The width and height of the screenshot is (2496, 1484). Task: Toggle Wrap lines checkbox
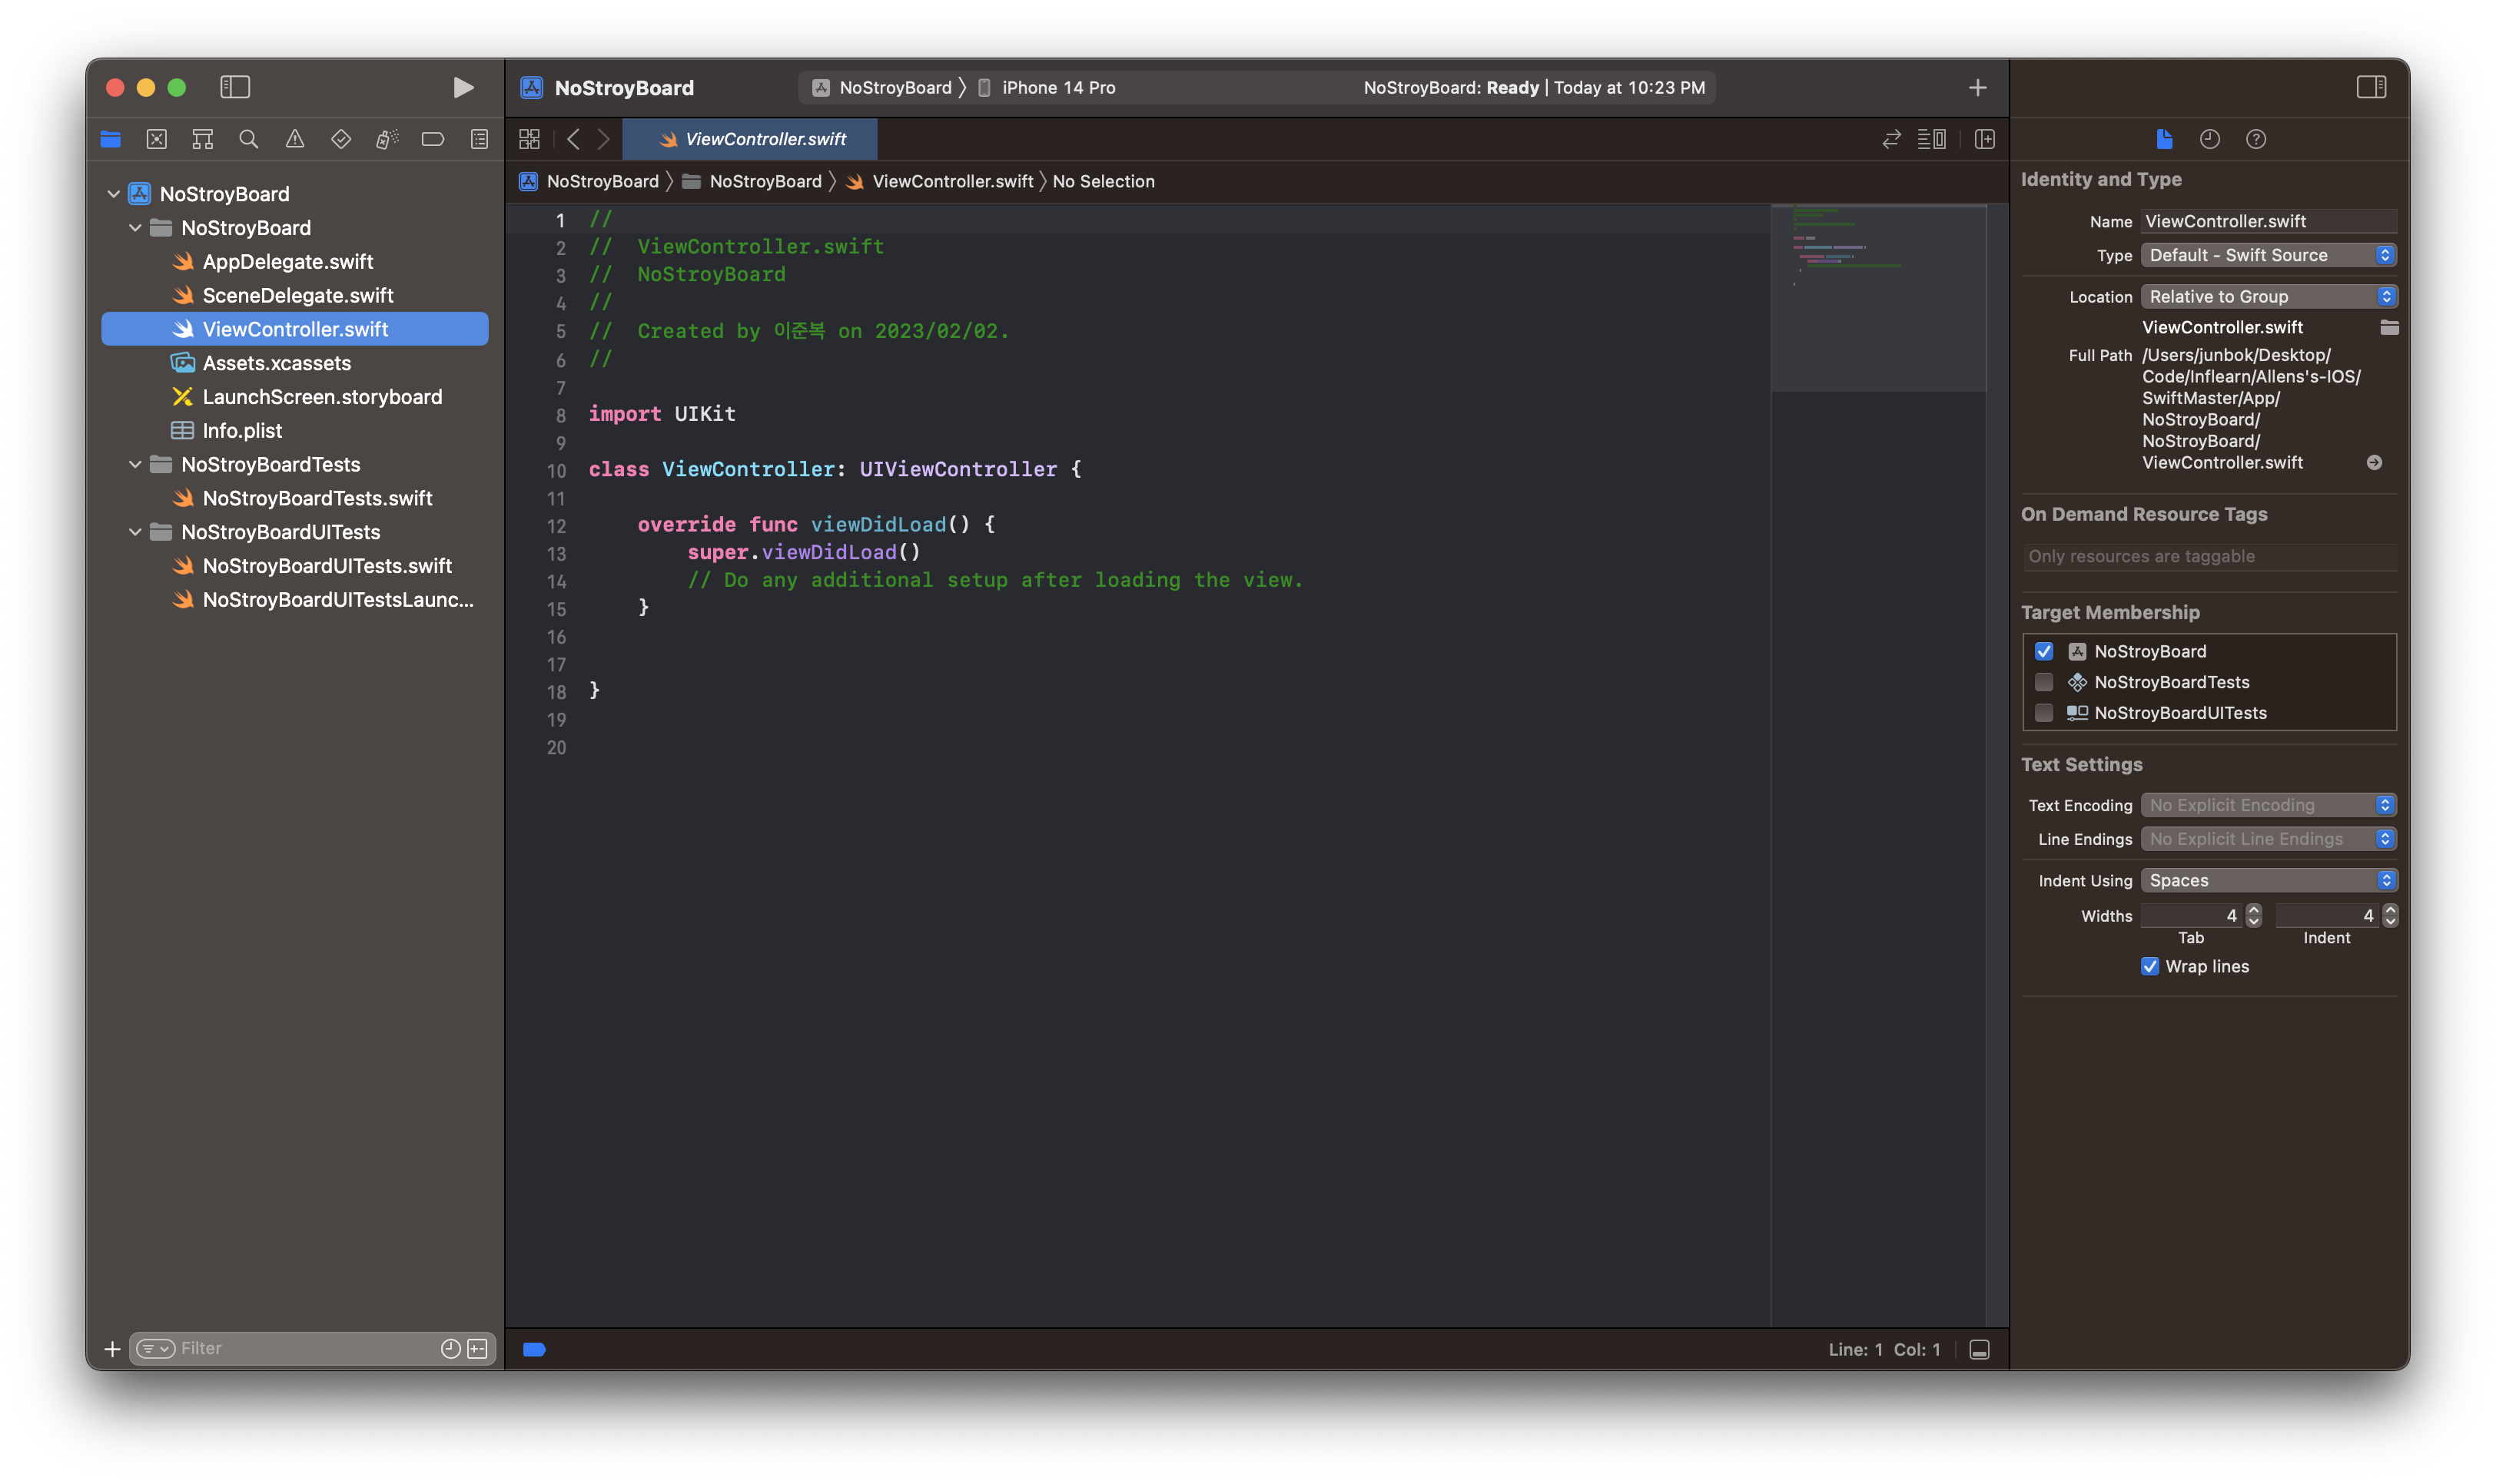pos(2150,966)
